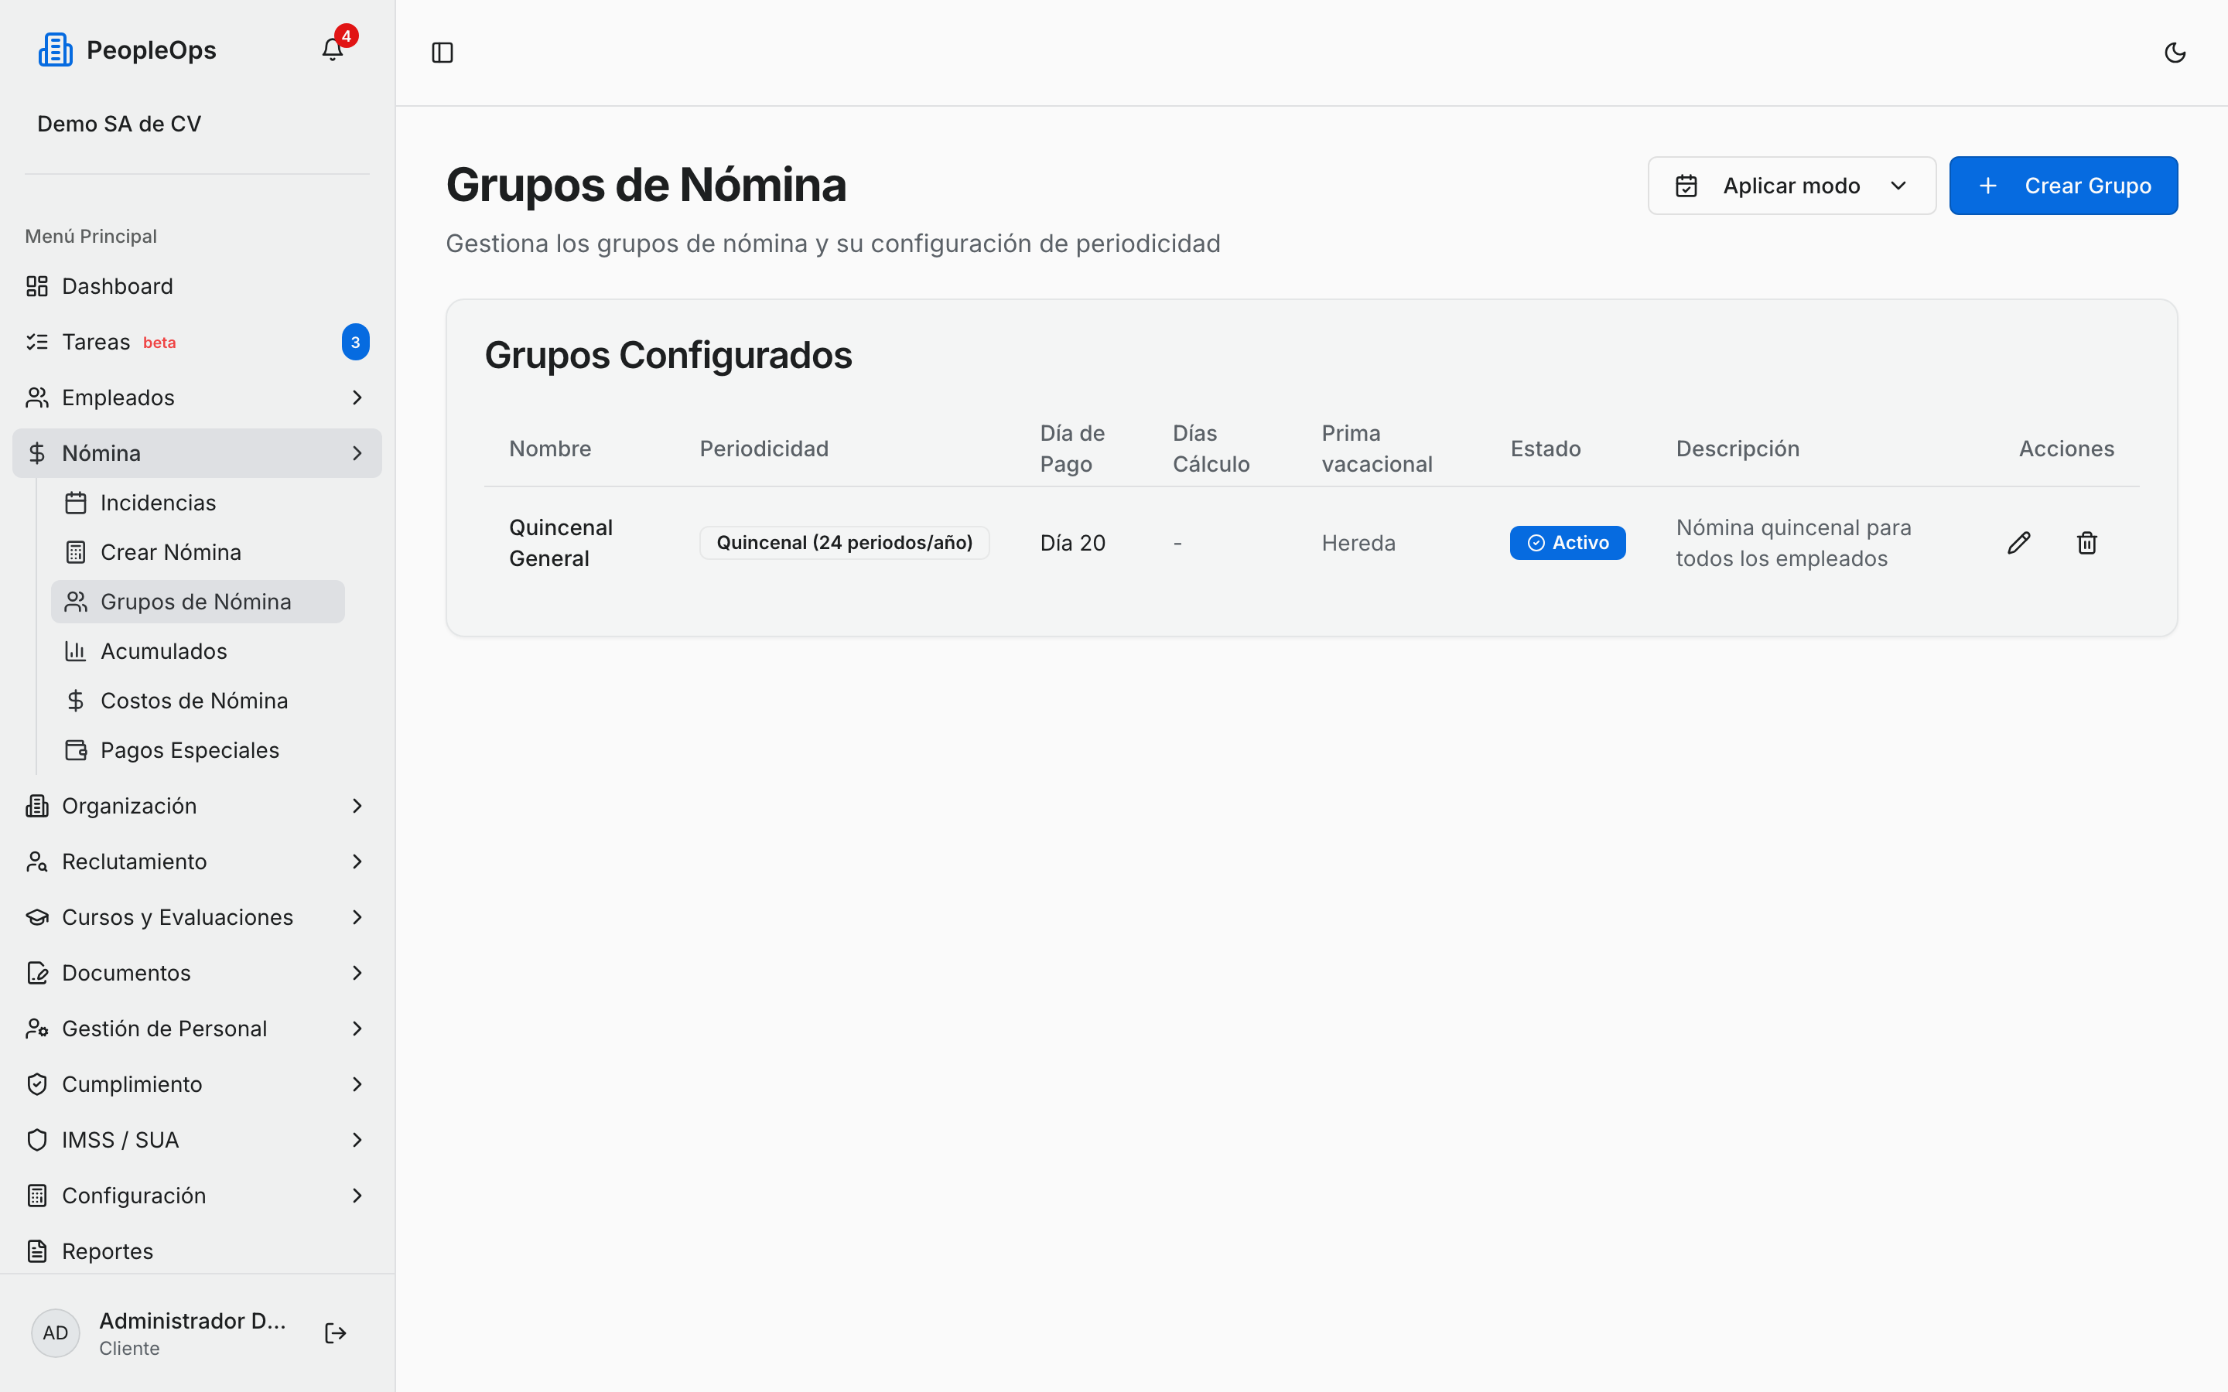Expand Cursos y Evaluaciones chevron
This screenshot has height=1392, width=2228.
[x=357, y=917]
